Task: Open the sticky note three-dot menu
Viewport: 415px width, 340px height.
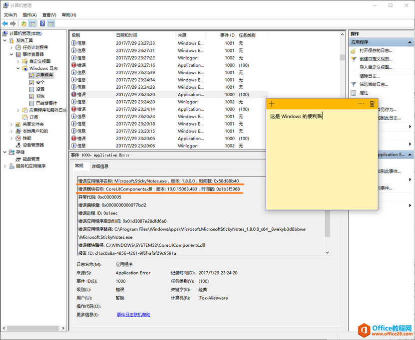Action: pos(361,104)
